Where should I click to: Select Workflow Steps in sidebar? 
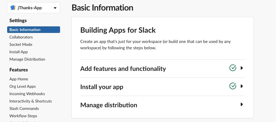pyautogui.click(x=23, y=116)
